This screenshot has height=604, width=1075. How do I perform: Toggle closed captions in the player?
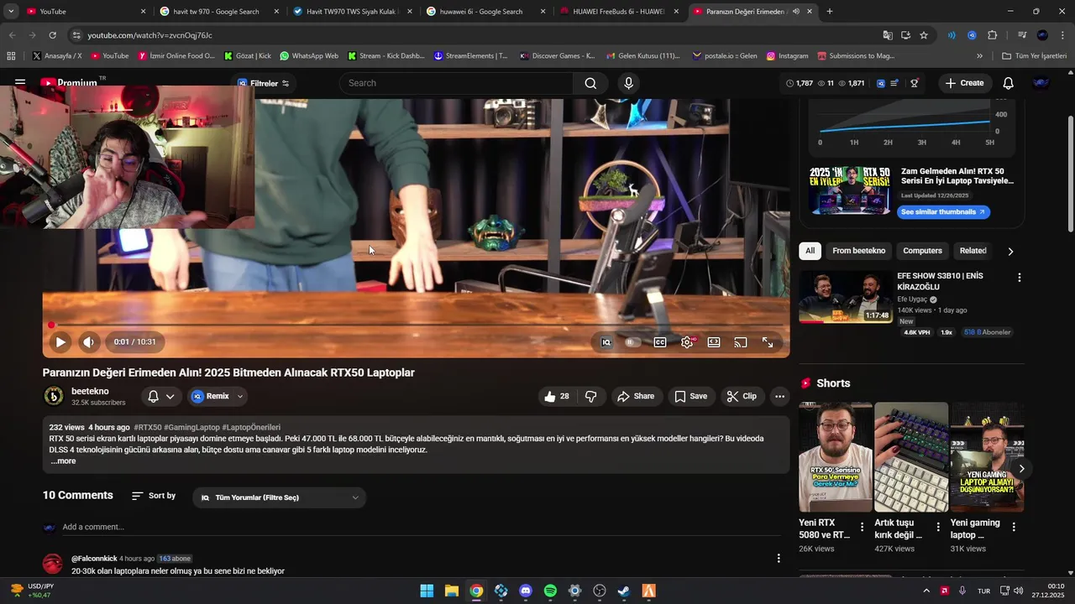[660, 342]
